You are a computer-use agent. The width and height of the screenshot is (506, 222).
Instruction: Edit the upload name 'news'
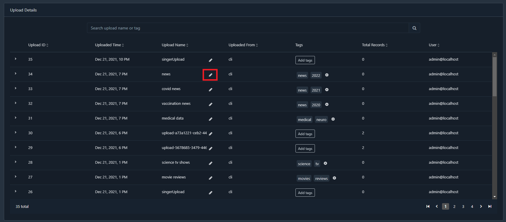point(211,75)
